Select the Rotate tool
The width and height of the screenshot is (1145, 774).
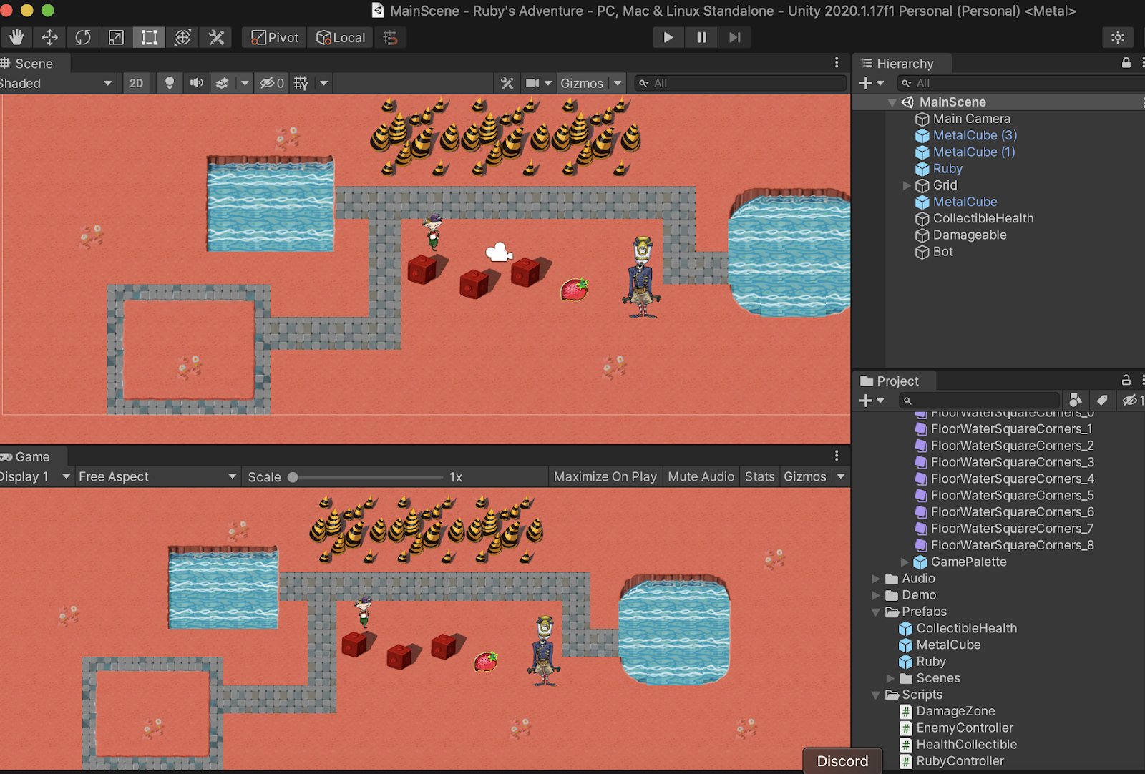point(83,37)
